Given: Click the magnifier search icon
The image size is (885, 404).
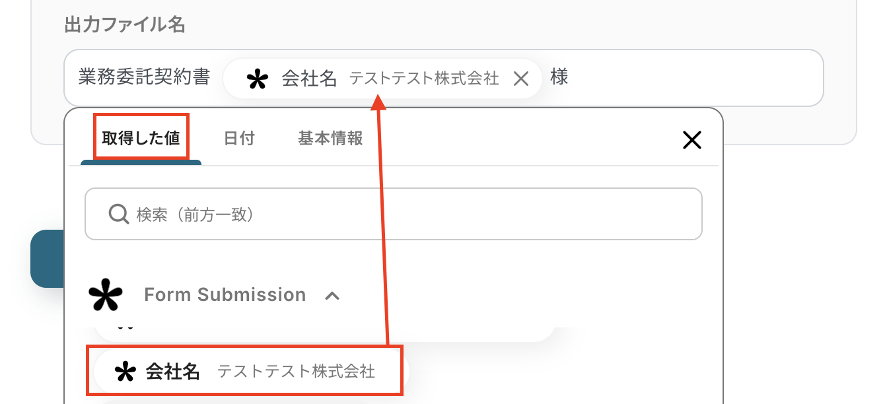Looking at the screenshot, I should 118,215.
